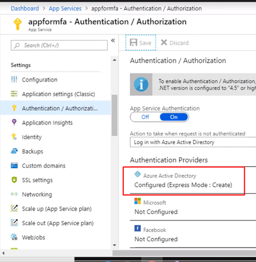
Task: Click the Azure Active Directory diamond icon
Action: coord(138,174)
